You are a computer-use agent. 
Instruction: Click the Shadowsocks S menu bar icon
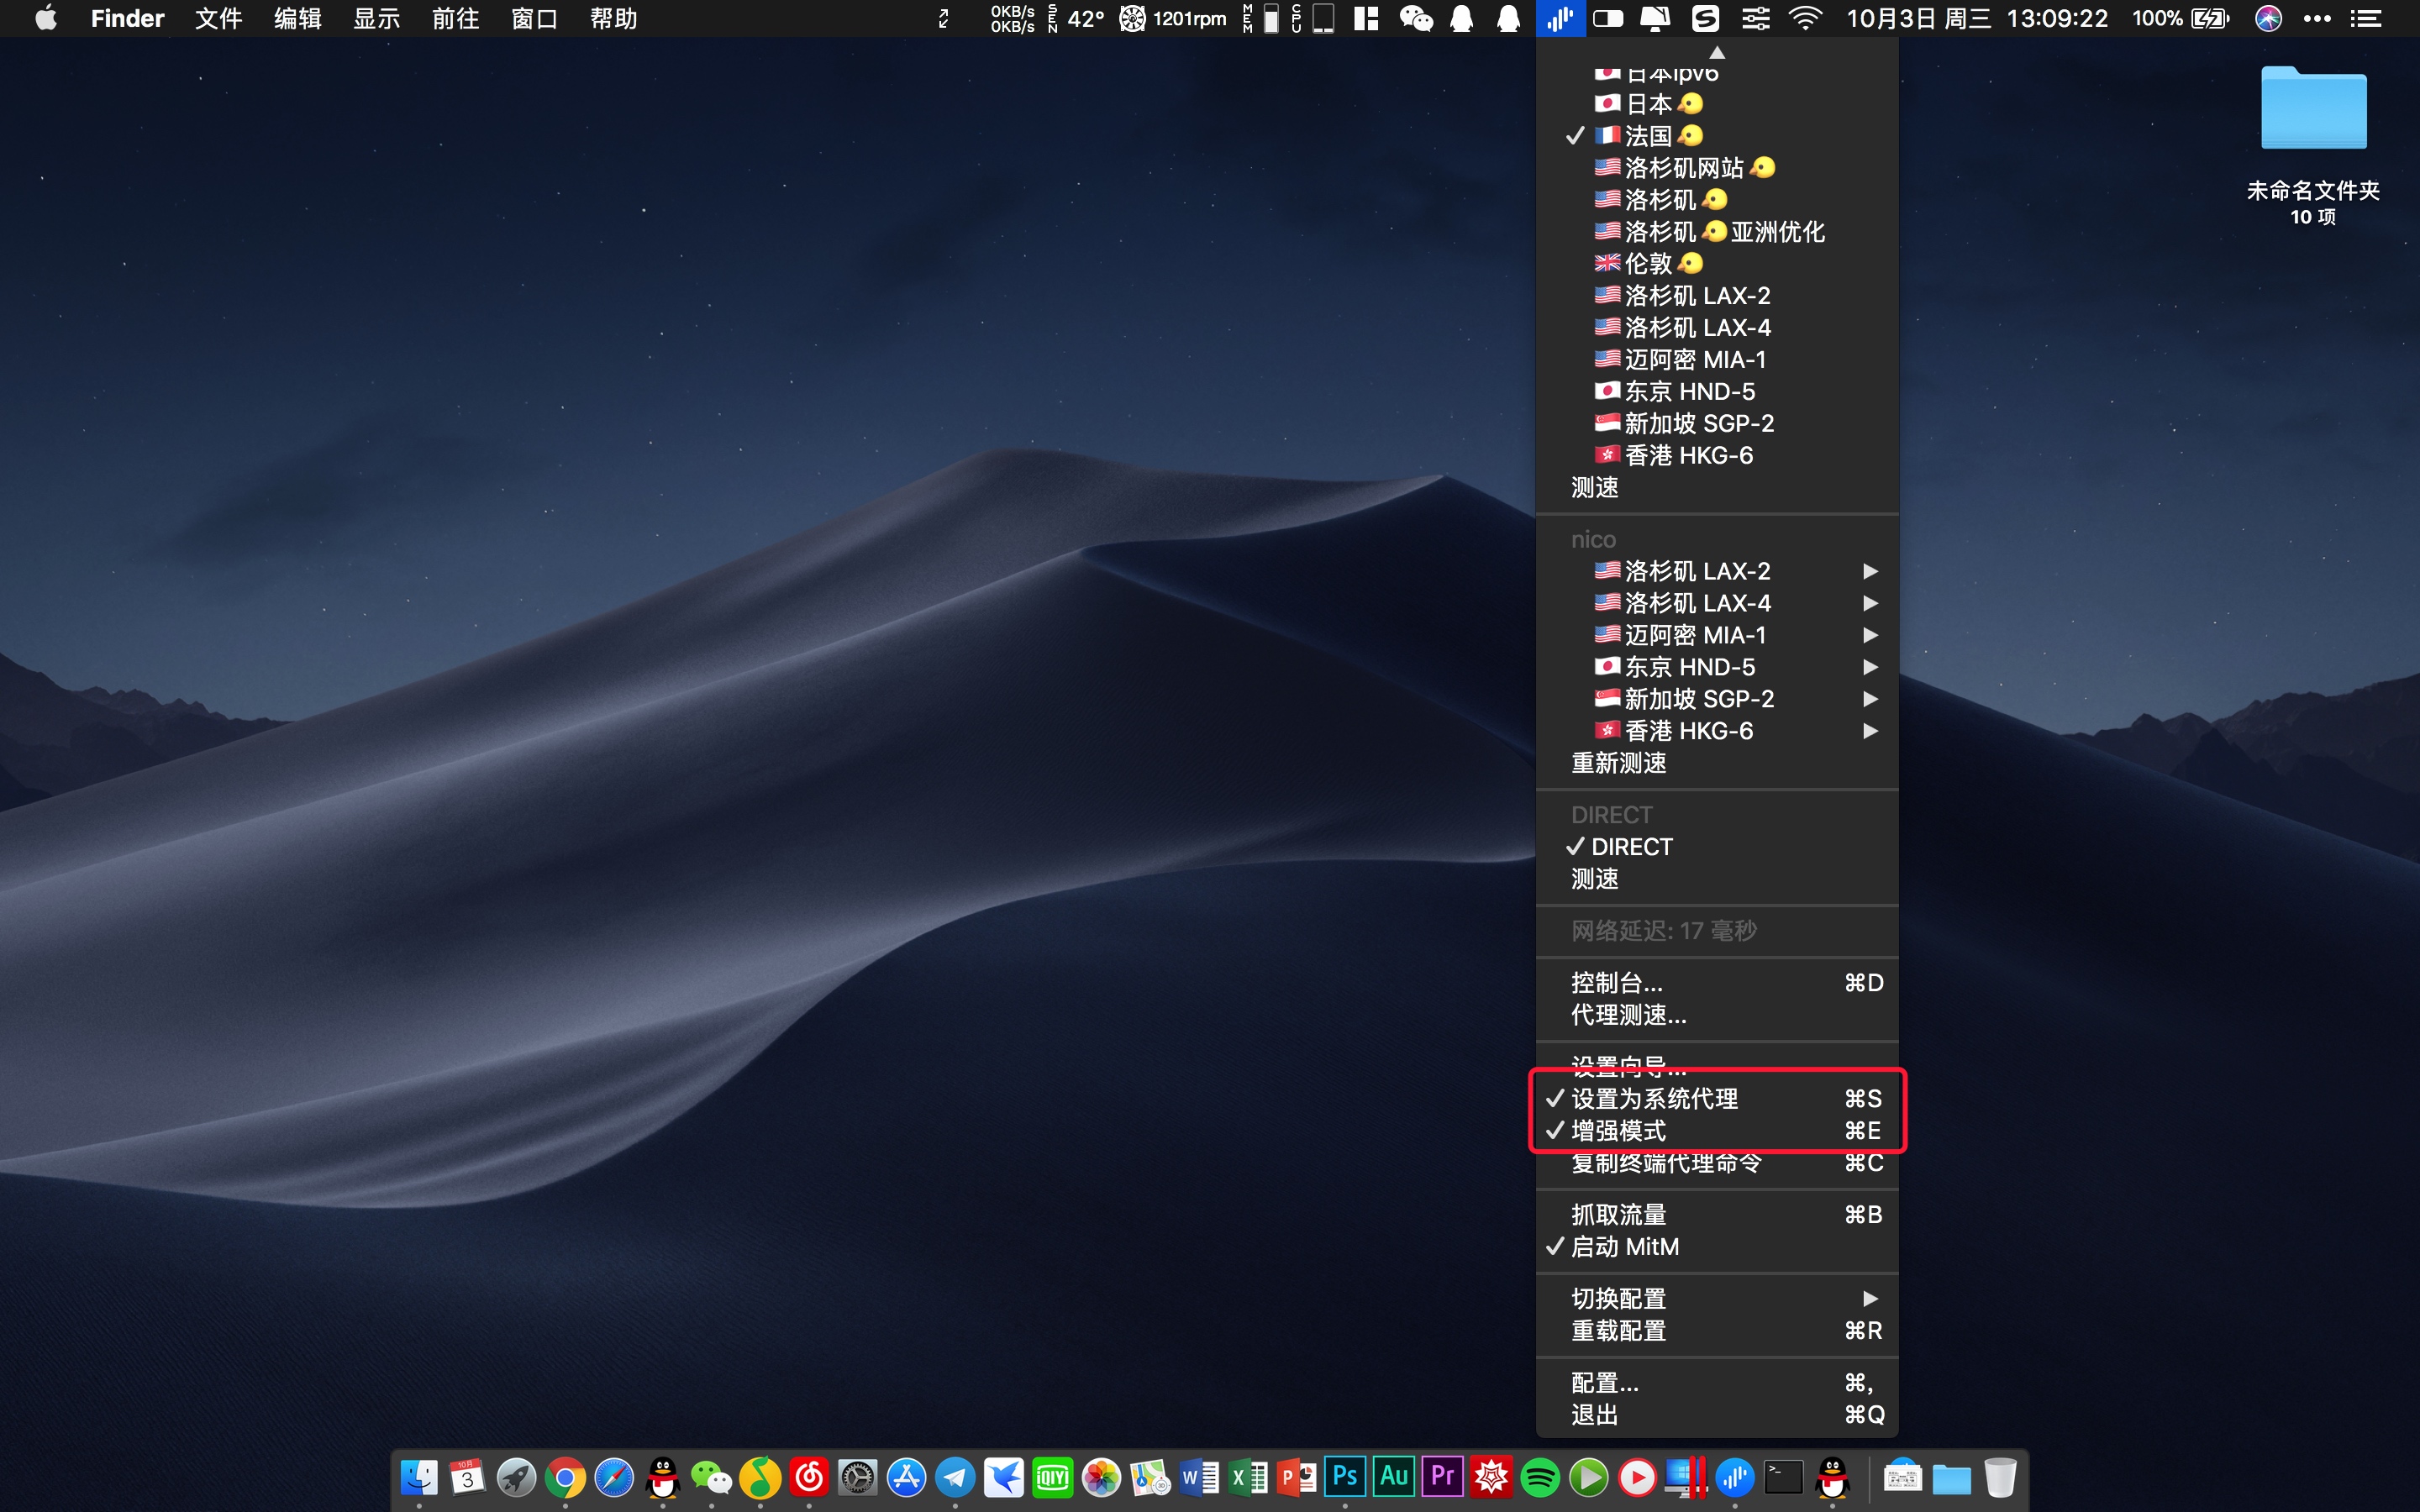tap(1706, 18)
